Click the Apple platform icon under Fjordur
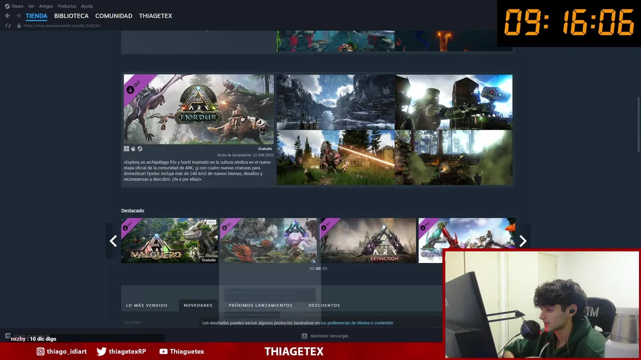 [133, 148]
